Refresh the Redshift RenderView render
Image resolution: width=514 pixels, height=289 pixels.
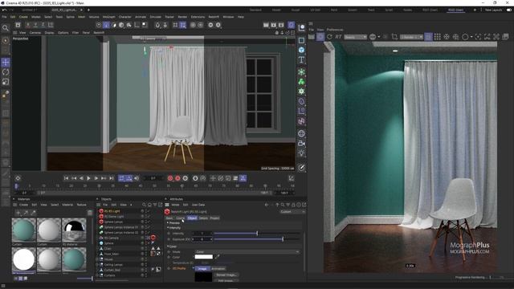click(329, 37)
